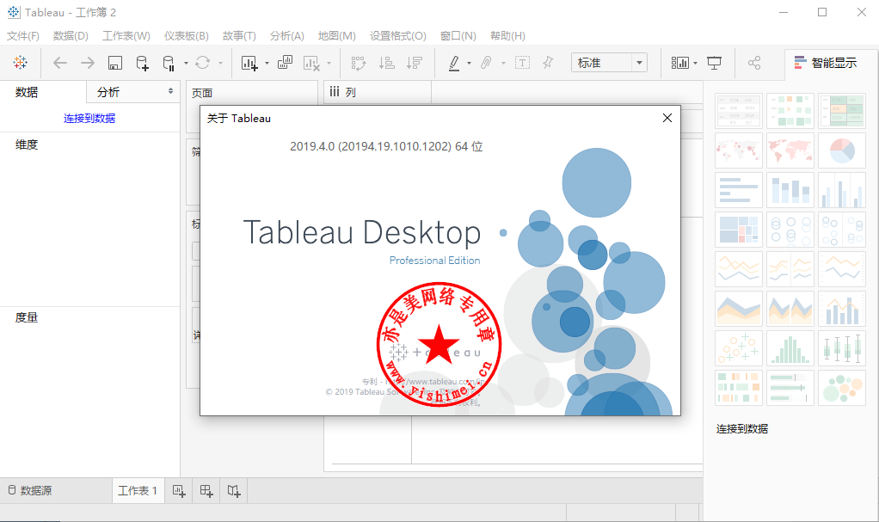Open the 地图(M) menu
Viewport: 879px width, 522px height.
point(337,36)
